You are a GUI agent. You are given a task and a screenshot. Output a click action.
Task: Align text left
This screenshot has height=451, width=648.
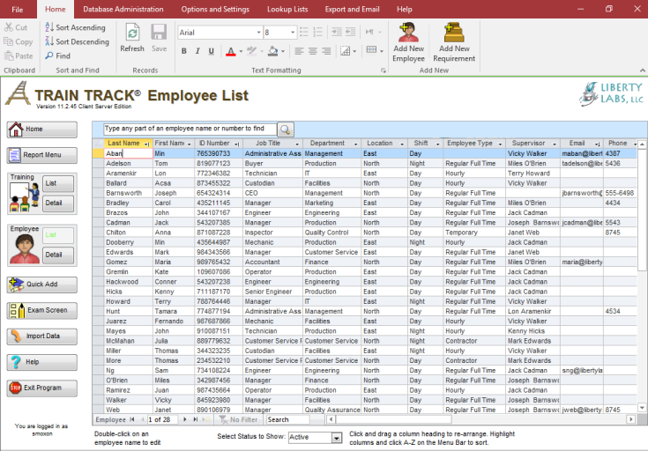tap(299, 51)
